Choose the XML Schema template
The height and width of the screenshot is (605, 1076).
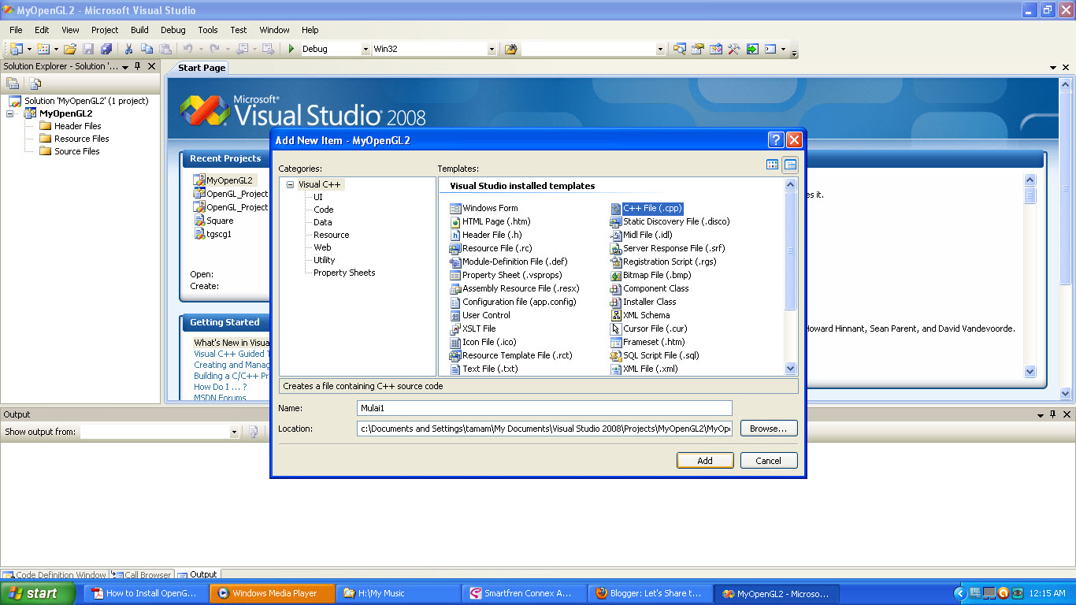tap(640, 315)
